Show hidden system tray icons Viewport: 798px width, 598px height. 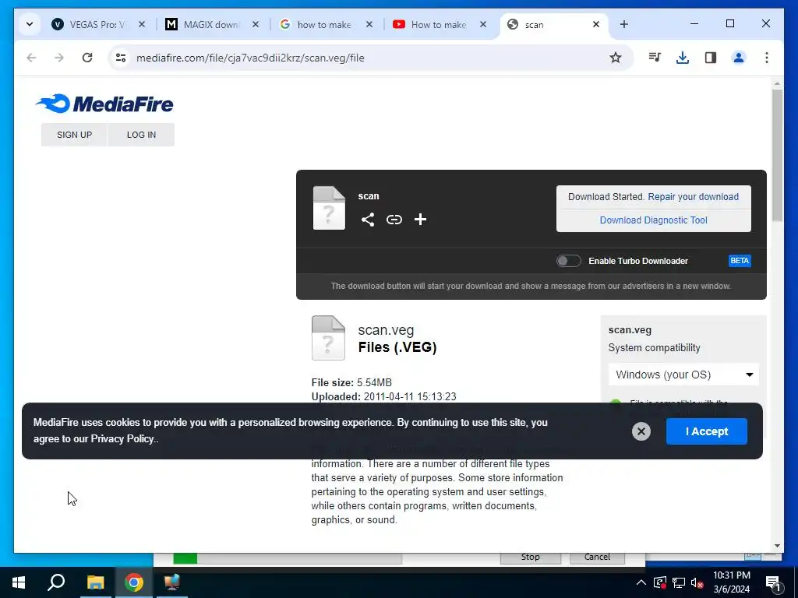click(641, 582)
